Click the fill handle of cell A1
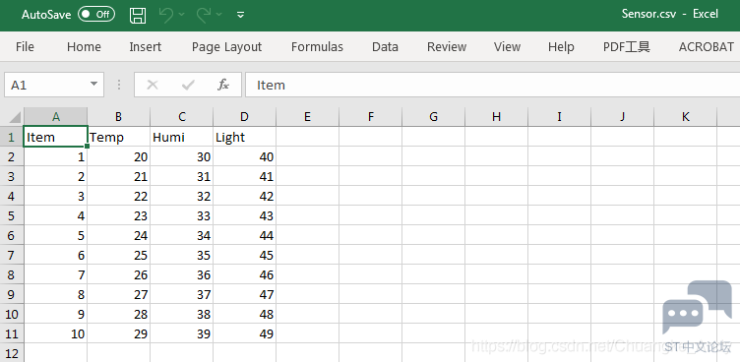740x362 pixels. pos(88,147)
